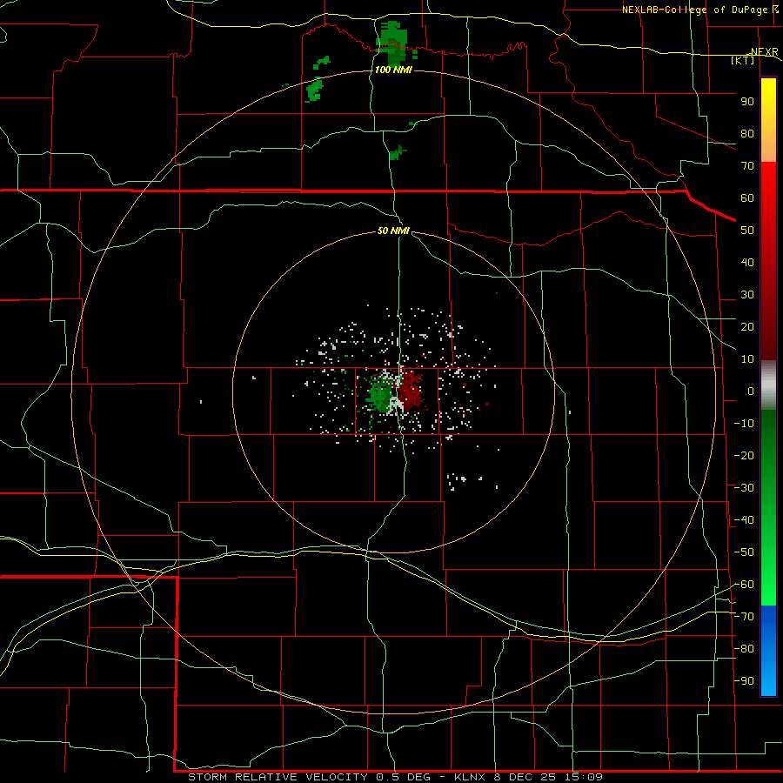Click the positive 20 scale value
This screenshot has height=783, width=783.
pos(747,327)
